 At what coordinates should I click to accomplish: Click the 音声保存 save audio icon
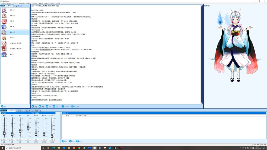point(63,106)
